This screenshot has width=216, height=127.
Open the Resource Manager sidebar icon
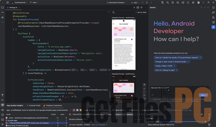[x=2, y=17]
